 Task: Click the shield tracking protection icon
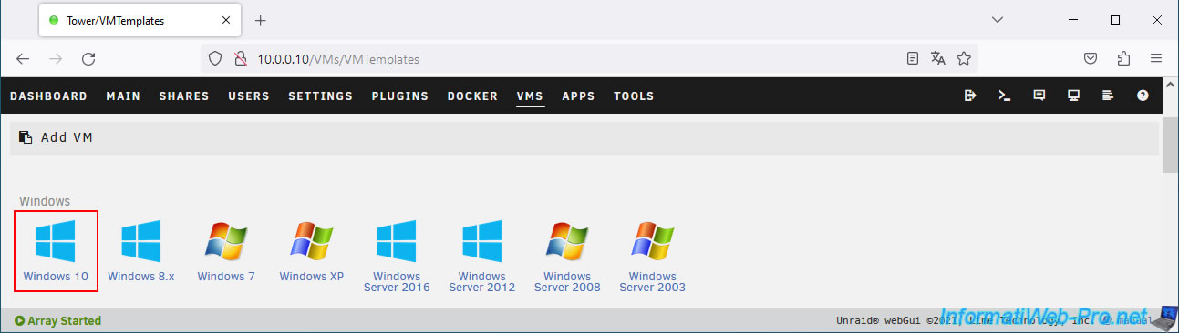[x=215, y=58]
